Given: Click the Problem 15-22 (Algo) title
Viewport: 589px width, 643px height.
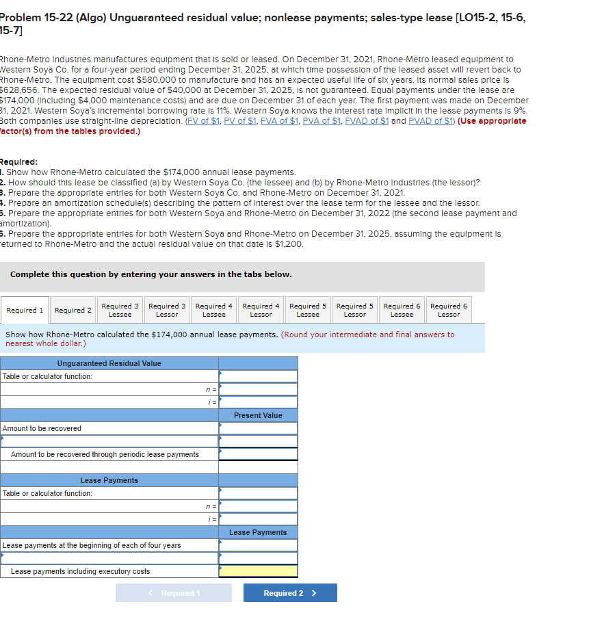Looking at the screenshot, I should tap(263, 24).
